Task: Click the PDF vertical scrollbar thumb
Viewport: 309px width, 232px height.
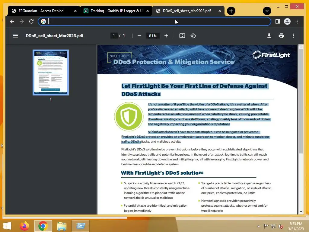Action: click(301, 101)
